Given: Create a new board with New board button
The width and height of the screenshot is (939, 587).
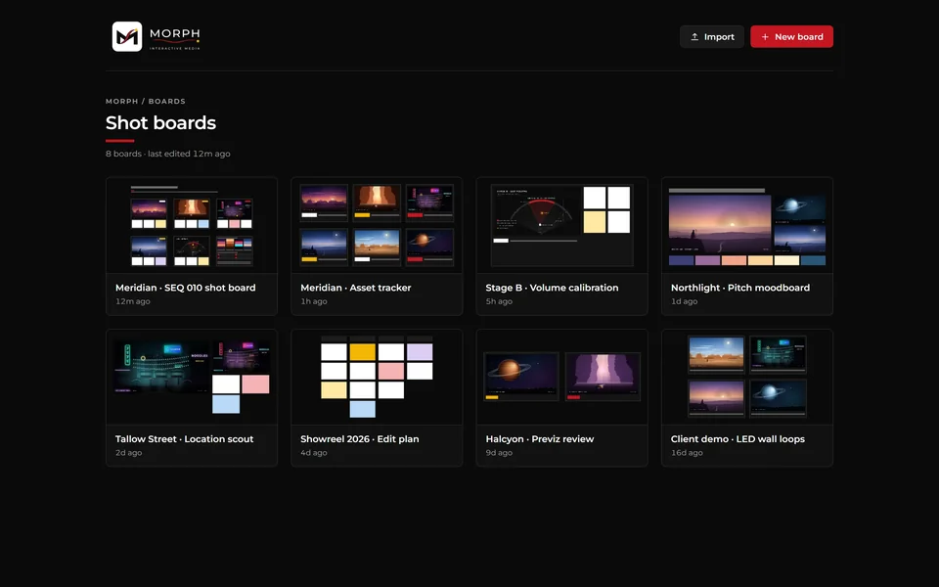Looking at the screenshot, I should [791, 36].
